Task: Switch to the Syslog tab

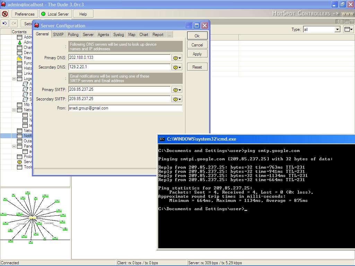Action: [x=119, y=35]
